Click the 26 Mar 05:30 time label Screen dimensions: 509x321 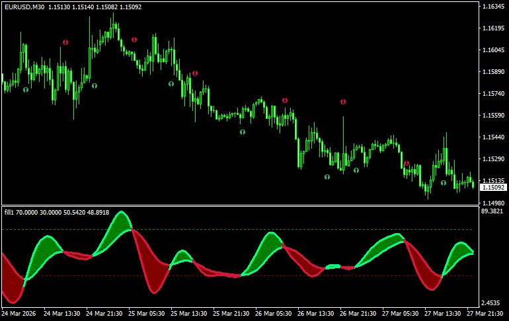click(275, 314)
